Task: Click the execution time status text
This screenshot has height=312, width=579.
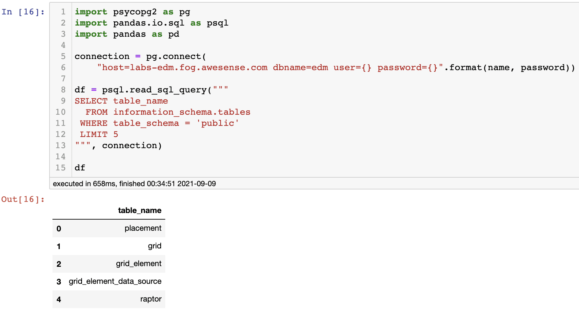Action: tap(134, 184)
